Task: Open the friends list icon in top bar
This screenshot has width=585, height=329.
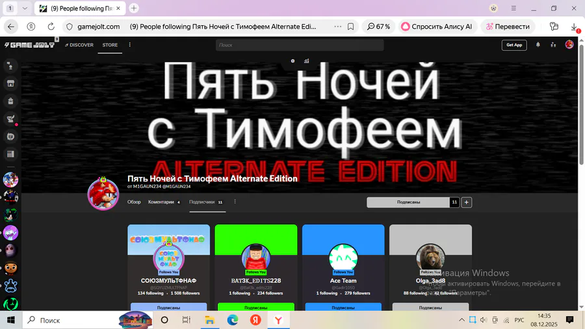Action: click(553, 45)
